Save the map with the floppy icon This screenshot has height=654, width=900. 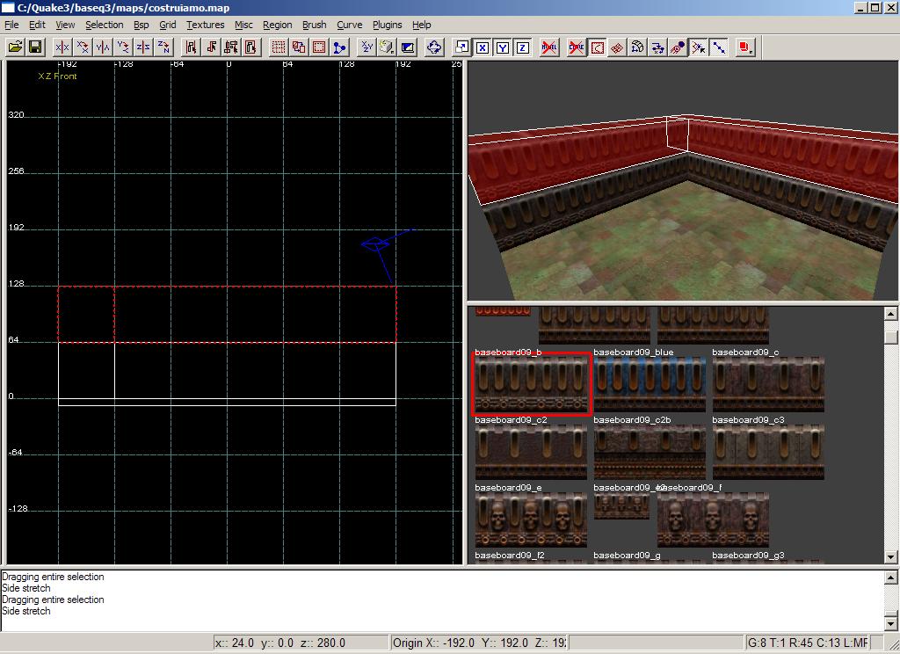[x=35, y=47]
